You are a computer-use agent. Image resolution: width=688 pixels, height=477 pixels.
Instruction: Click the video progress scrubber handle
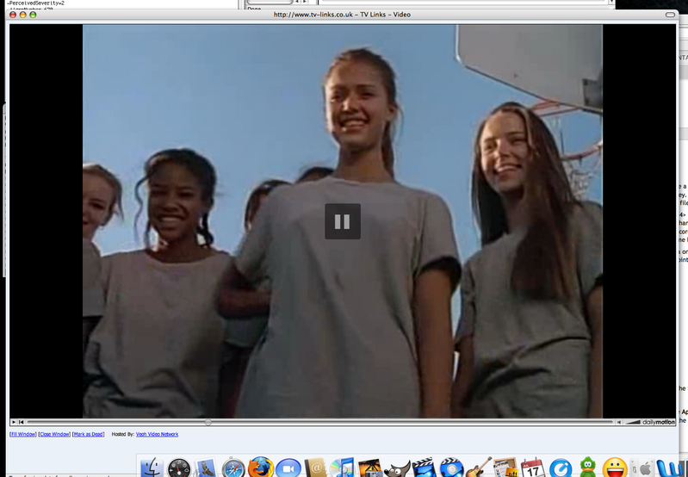point(208,422)
